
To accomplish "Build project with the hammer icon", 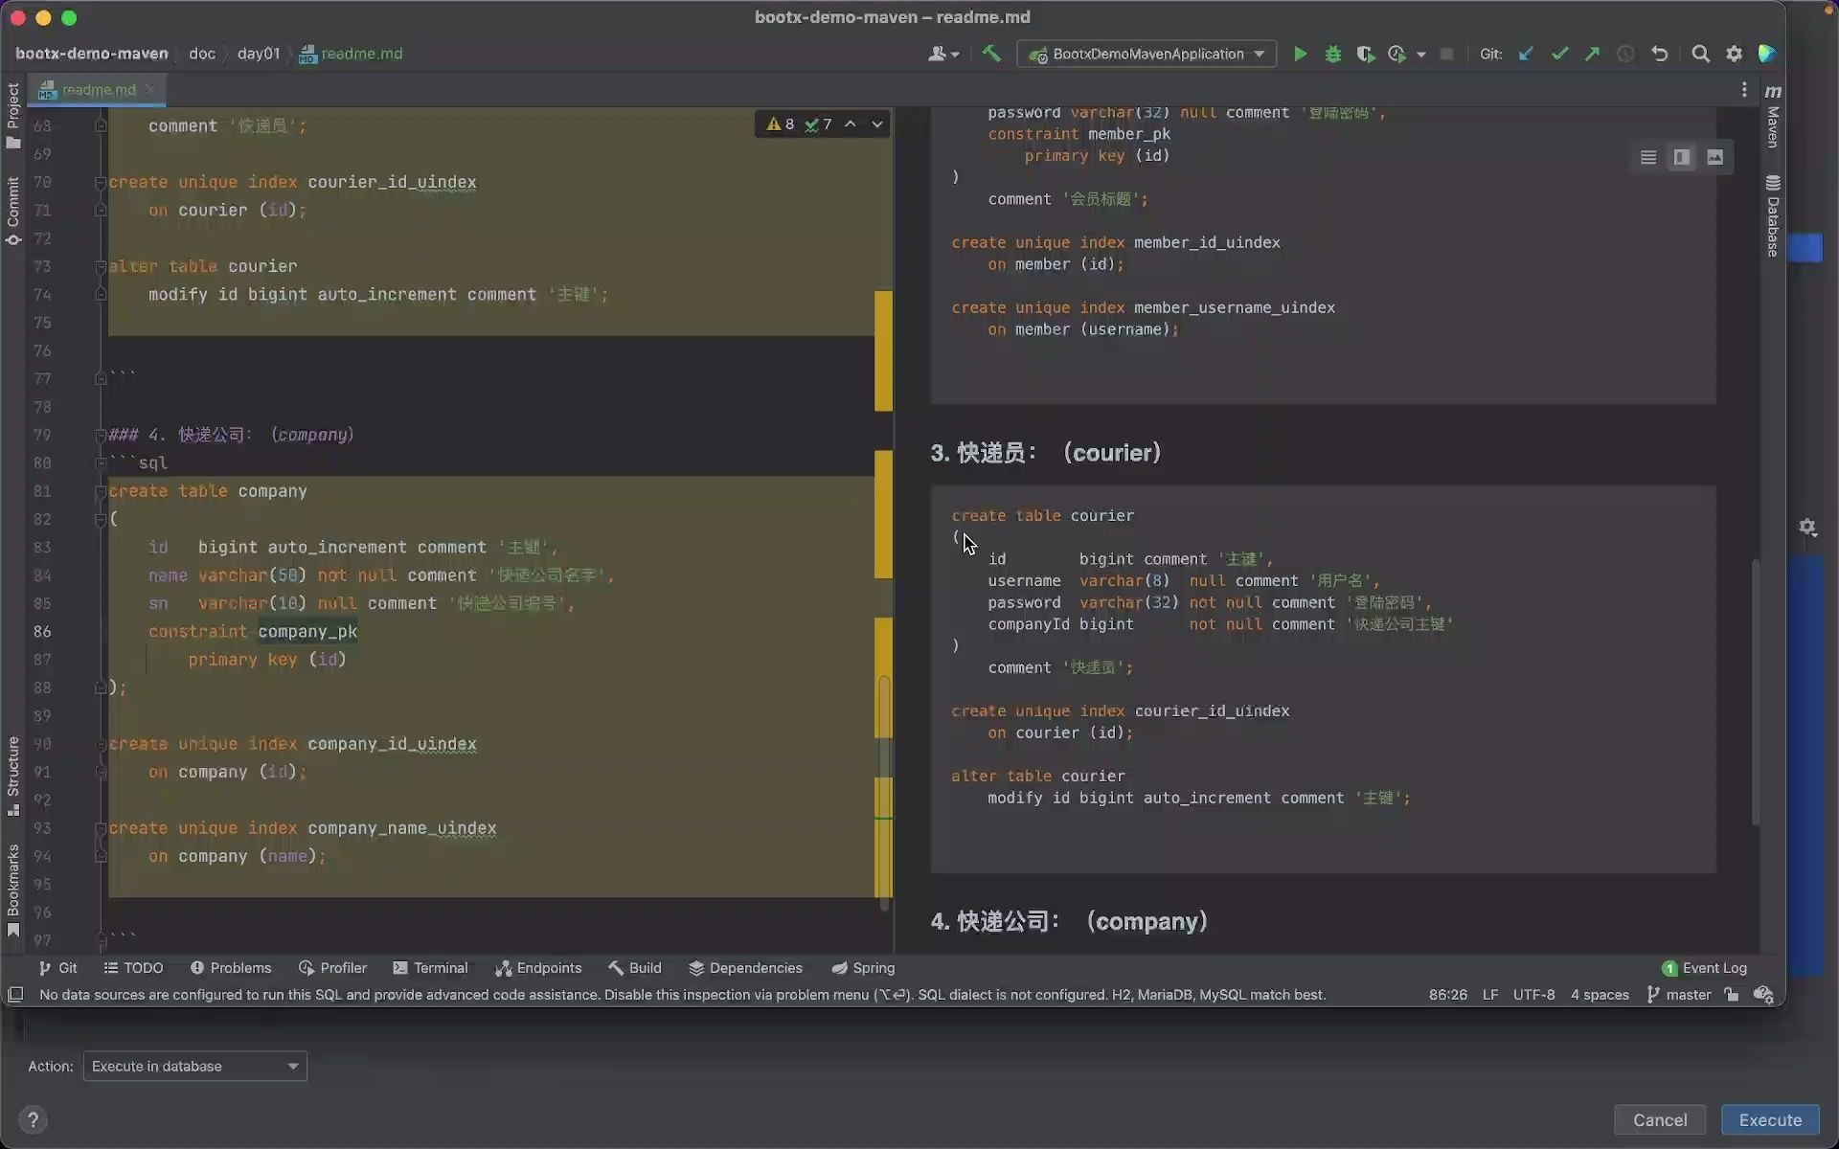I will tap(991, 54).
